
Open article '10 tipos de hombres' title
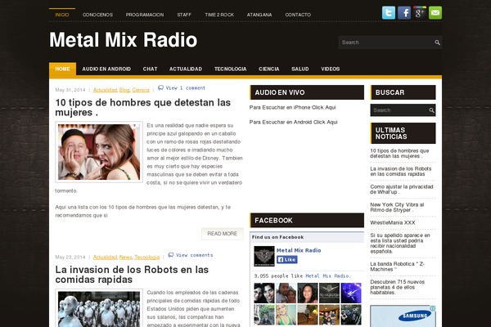[142, 107]
